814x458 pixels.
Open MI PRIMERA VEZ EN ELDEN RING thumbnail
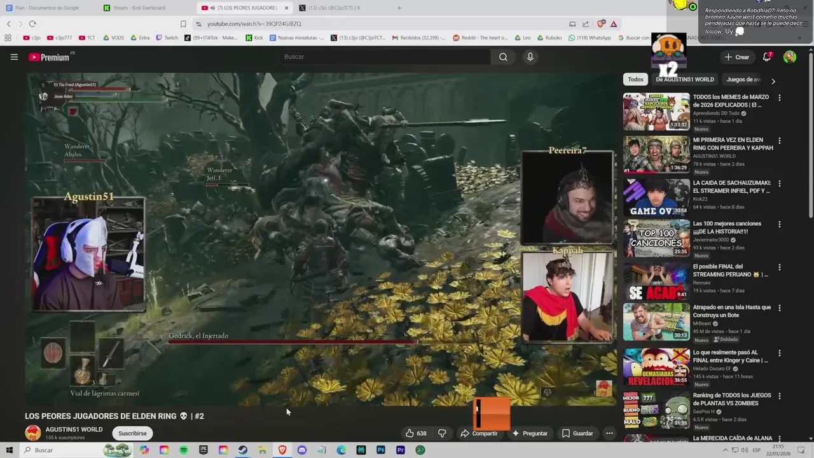click(656, 155)
